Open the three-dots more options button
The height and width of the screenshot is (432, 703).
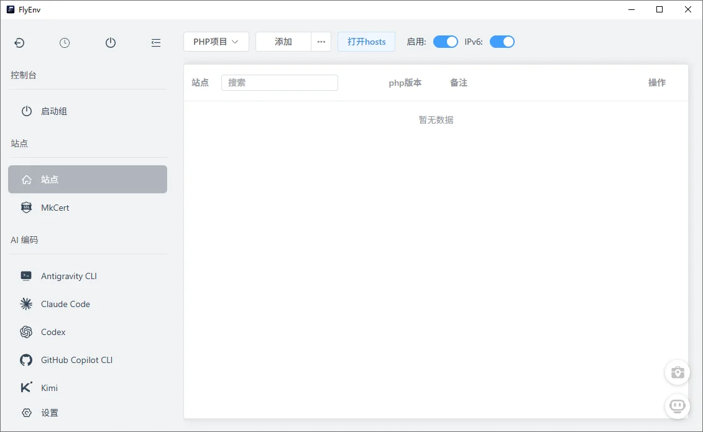point(321,42)
